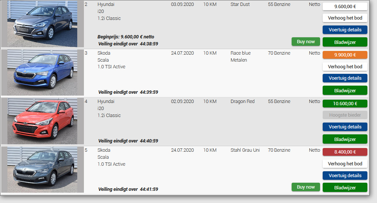Viewport: 377px width, 203px height.
Task: Click the orange 9.900,00 € price
Action: click(345, 55)
